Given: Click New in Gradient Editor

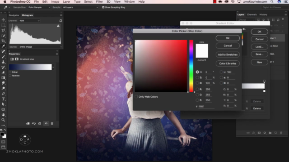Looking at the screenshot, I should pyautogui.click(x=259, y=62).
